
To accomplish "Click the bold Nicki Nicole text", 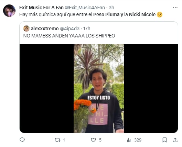I will pyautogui.click(x=142, y=14).
